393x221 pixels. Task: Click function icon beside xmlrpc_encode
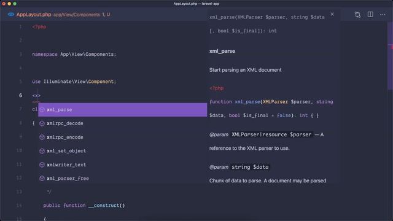[x=42, y=137]
